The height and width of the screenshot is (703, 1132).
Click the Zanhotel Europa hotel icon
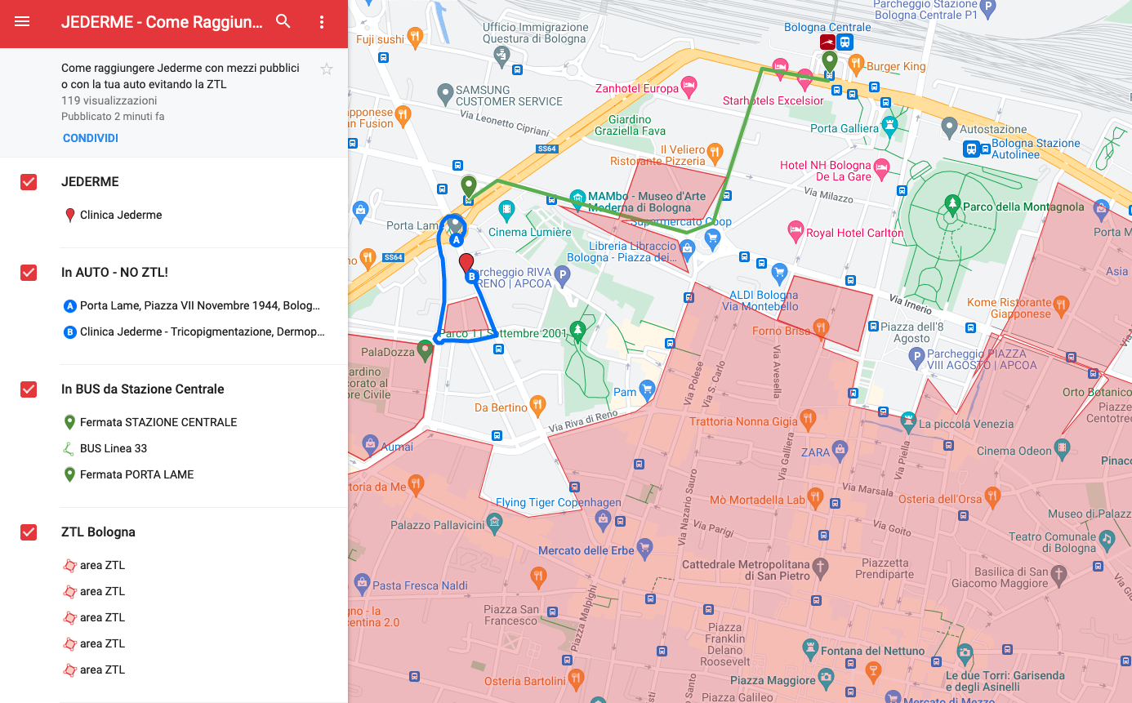coord(689,84)
